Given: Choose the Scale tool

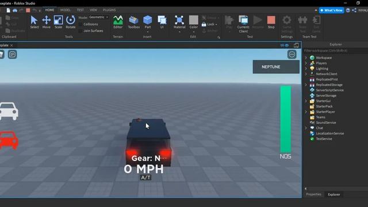Looking at the screenshot, I should tap(58, 22).
